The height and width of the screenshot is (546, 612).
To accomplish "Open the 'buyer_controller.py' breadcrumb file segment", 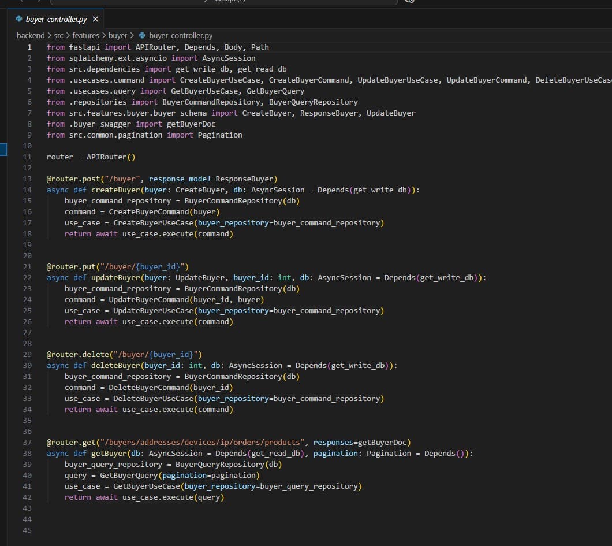I will point(181,36).
